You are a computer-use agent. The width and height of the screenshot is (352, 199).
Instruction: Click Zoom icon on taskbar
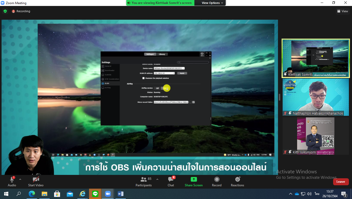tap(108, 194)
